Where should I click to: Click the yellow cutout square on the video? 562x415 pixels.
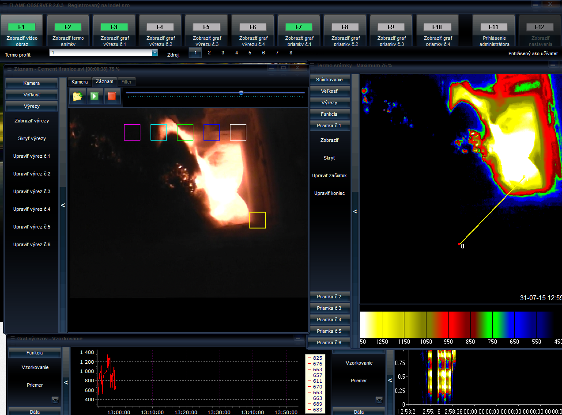click(x=257, y=220)
